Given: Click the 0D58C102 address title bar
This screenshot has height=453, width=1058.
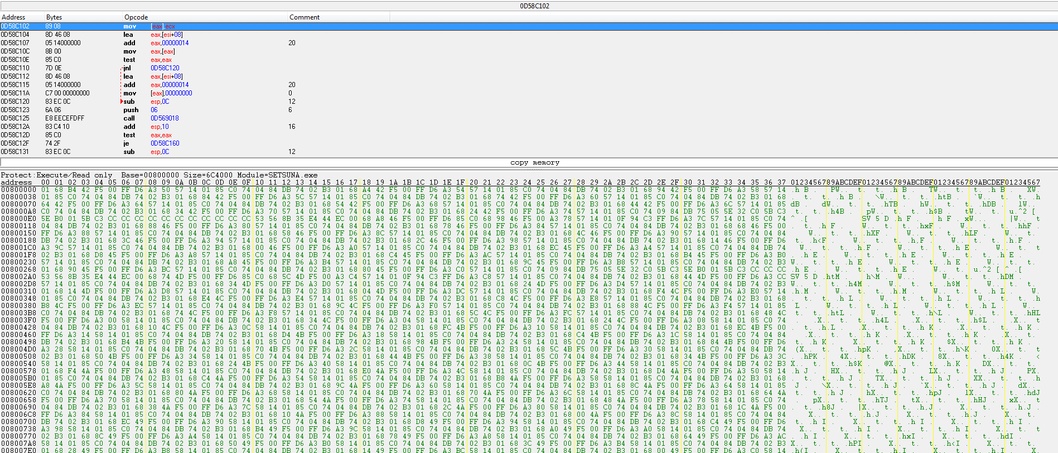Looking at the screenshot, I should (534, 6).
